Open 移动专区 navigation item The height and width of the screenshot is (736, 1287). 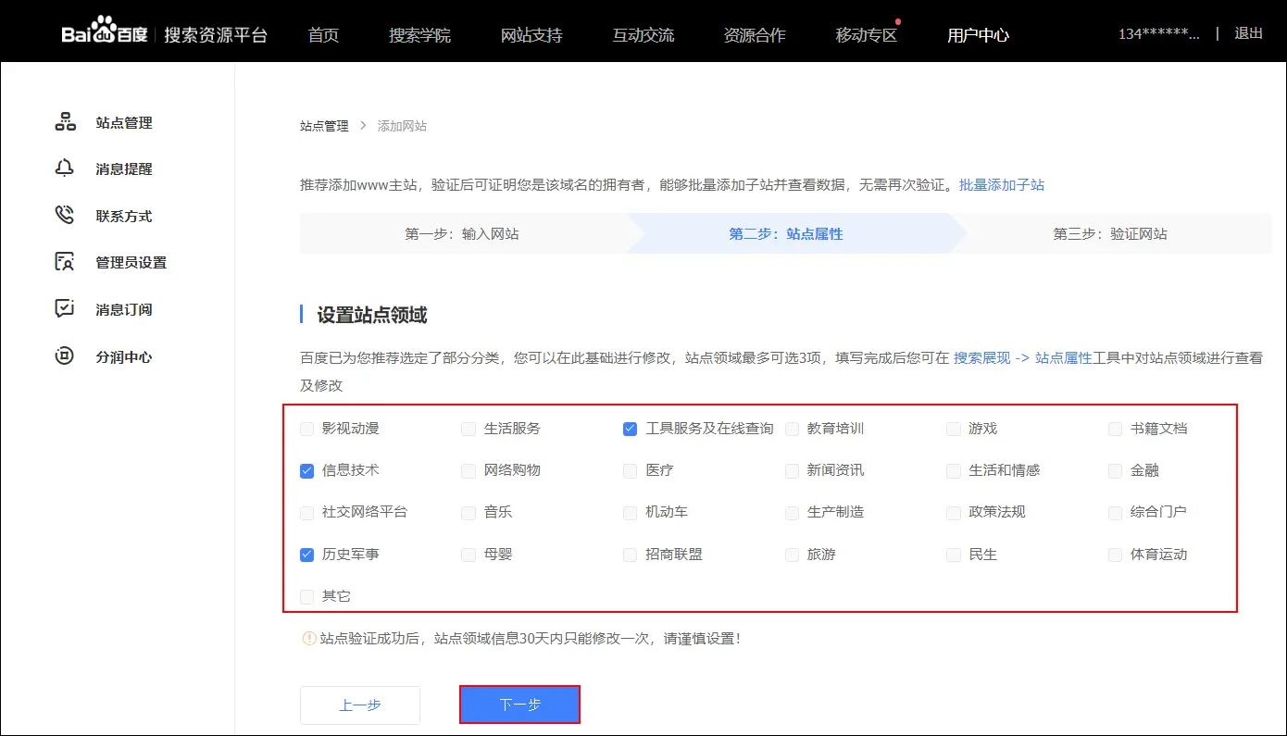(866, 35)
